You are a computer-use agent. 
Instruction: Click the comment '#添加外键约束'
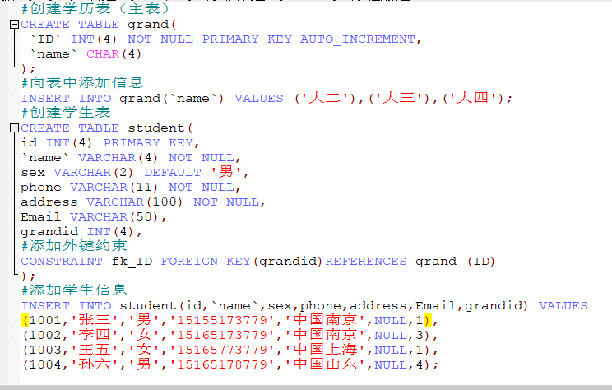(x=74, y=246)
